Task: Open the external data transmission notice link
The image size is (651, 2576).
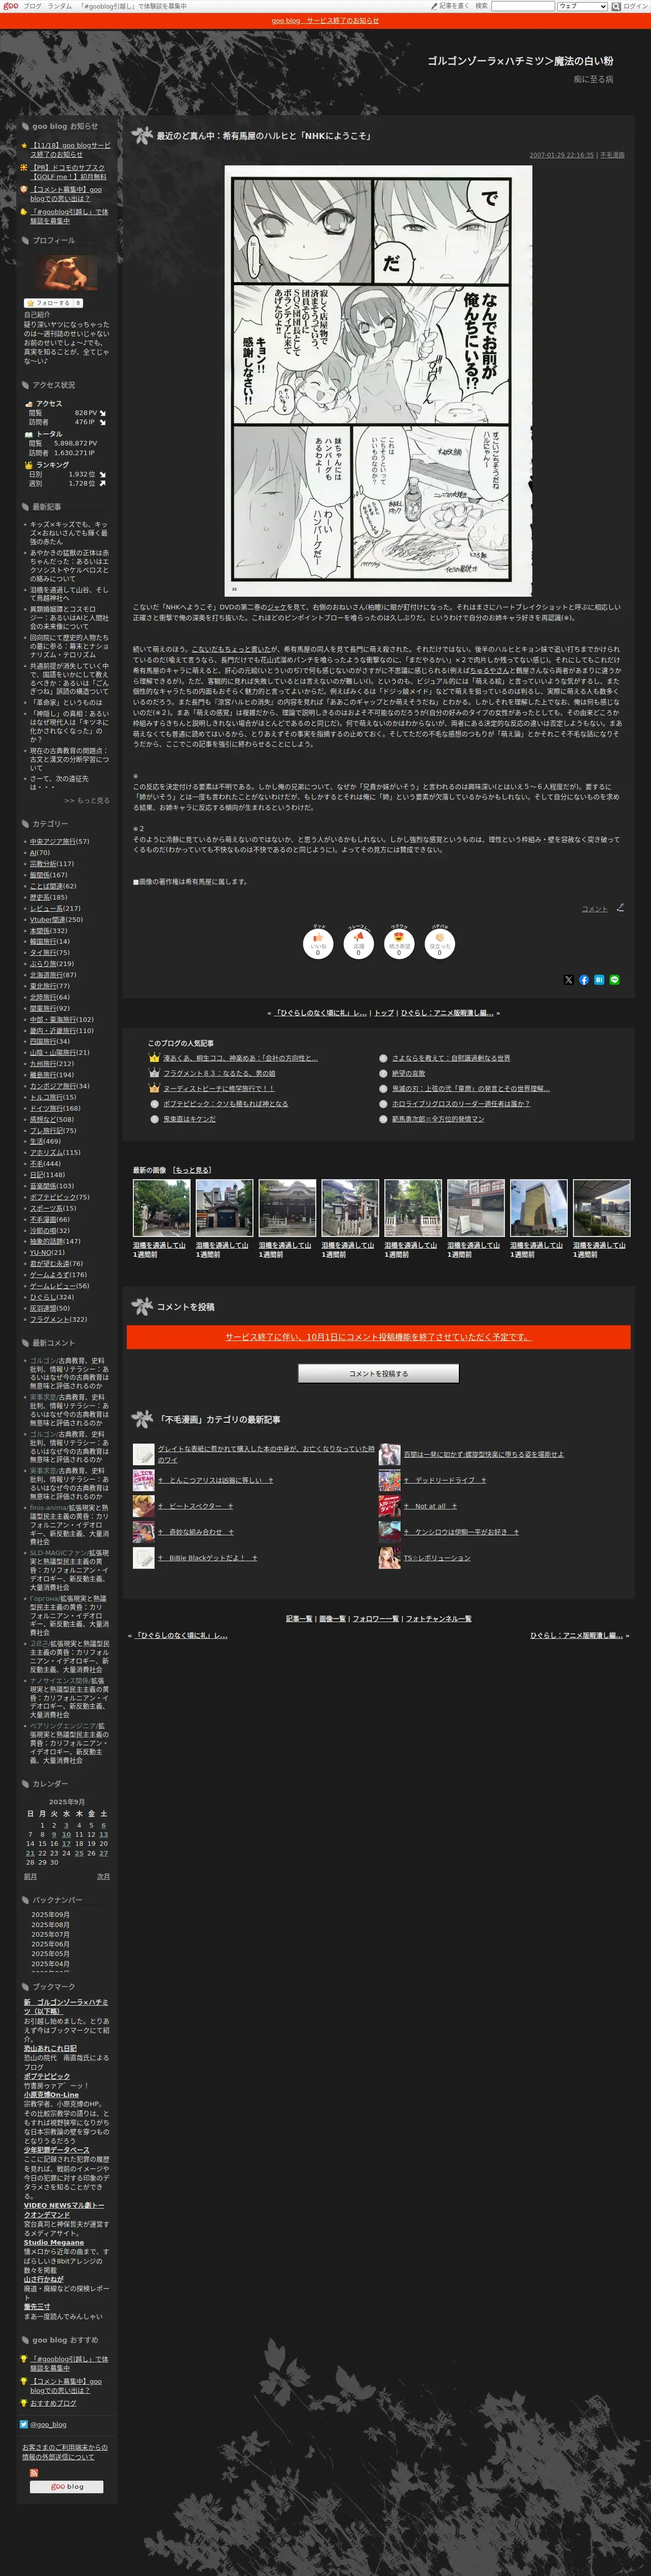Action: click(x=65, y=2452)
